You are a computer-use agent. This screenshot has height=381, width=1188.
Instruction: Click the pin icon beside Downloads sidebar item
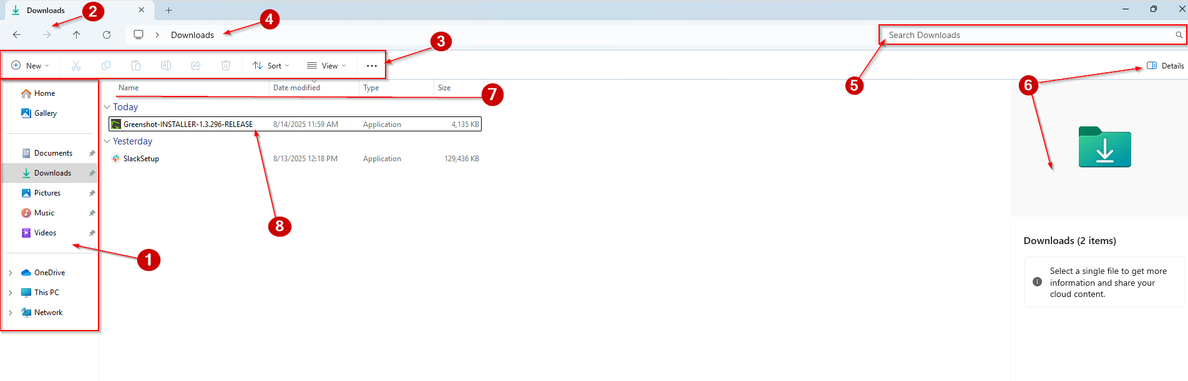(92, 173)
